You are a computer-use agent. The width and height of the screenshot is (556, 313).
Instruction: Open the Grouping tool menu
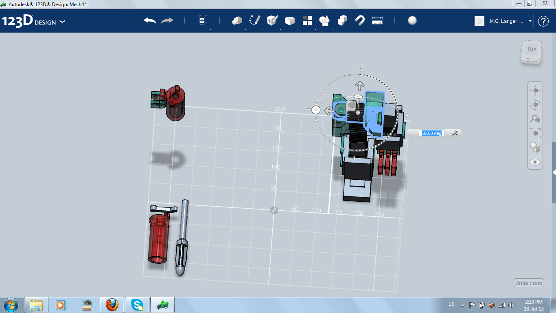pos(324,20)
